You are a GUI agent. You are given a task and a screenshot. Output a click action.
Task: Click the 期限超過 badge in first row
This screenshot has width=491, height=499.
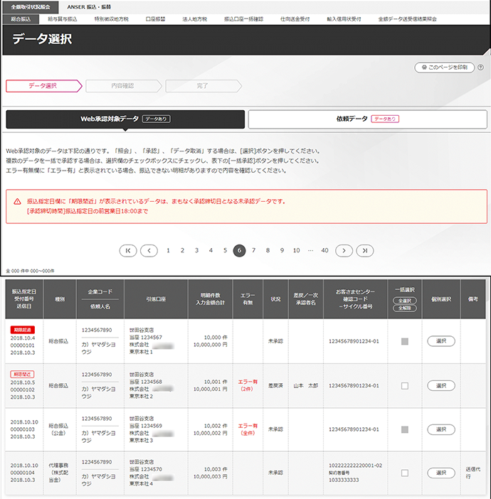[20, 330]
